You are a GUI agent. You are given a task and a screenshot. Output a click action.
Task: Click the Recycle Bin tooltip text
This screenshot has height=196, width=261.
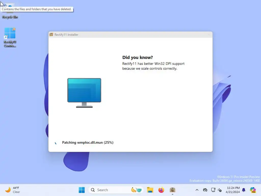coord(37,9)
